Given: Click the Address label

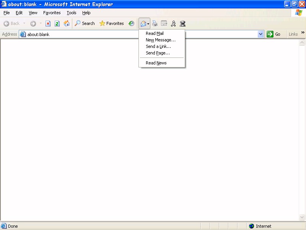Looking at the screenshot, I should [x=10, y=34].
